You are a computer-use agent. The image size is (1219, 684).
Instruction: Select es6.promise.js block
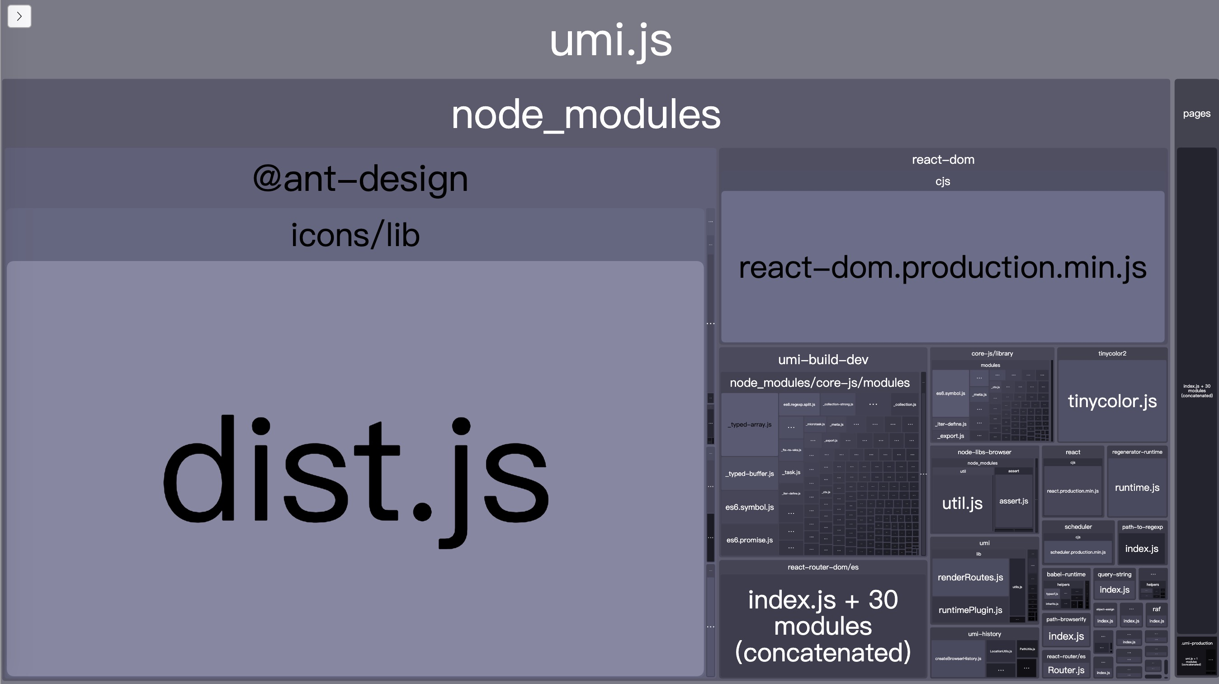(x=750, y=540)
